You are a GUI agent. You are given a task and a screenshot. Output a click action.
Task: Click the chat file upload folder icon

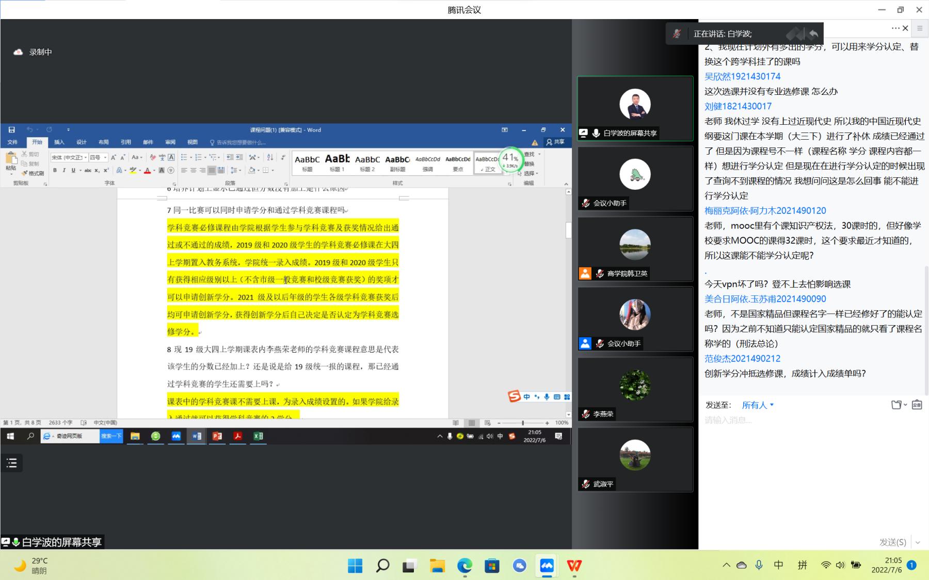[897, 405]
